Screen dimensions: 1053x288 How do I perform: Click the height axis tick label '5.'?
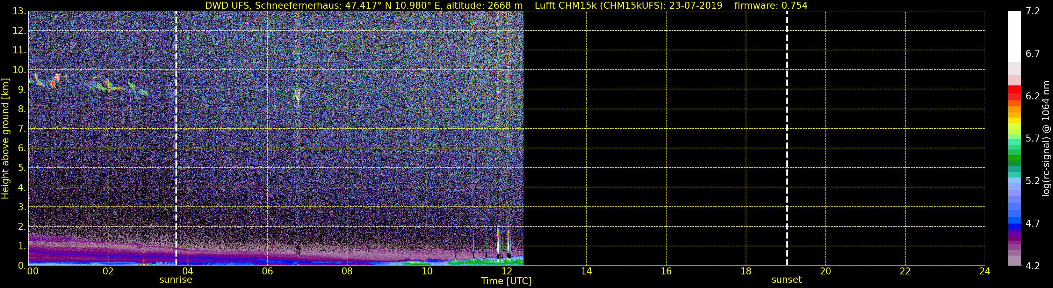[22, 168]
